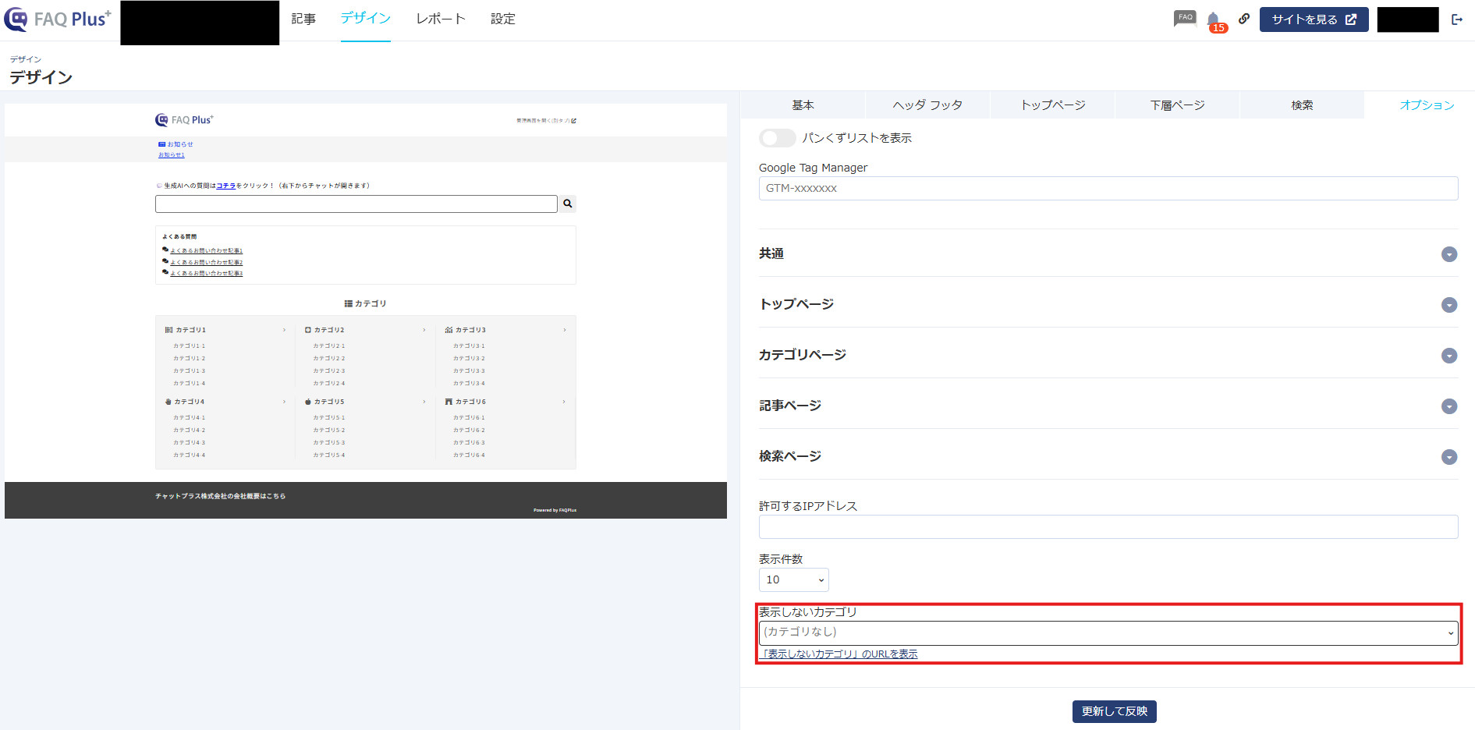This screenshot has width=1475, height=730.
Task: Click the Google Tag Manager input field
Action: click(x=1108, y=188)
